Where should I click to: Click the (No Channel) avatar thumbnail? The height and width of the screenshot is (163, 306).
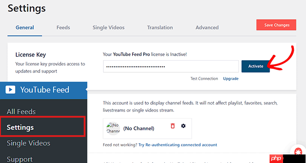point(113,128)
